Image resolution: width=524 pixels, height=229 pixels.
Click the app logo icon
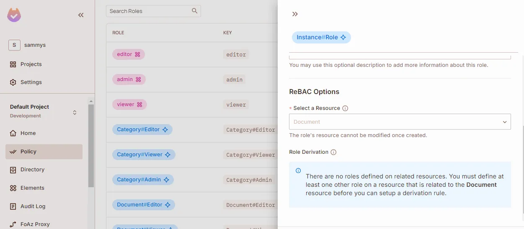[14, 15]
